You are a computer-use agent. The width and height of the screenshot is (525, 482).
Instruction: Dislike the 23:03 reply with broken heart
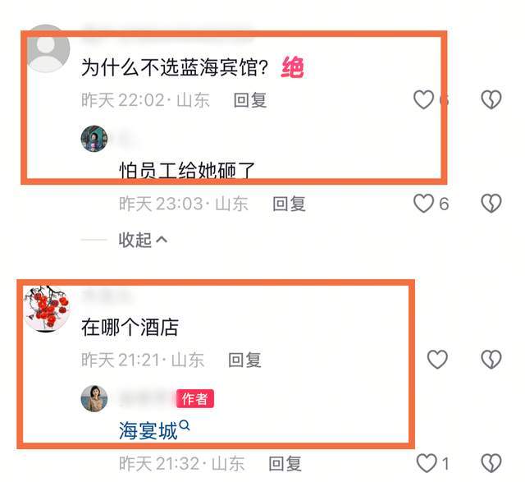pyautogui.click(x=491, y=203)
